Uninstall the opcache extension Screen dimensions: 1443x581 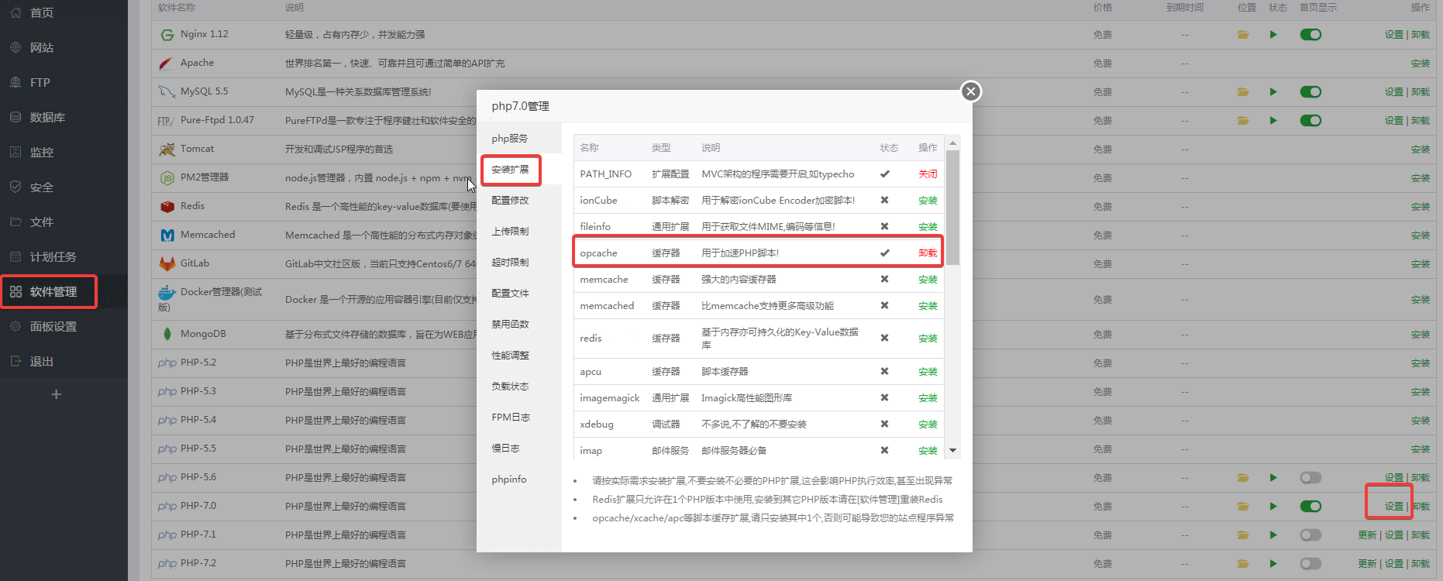(928, 253)
